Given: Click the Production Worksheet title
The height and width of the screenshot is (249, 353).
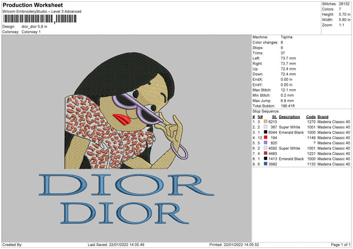Looking at the screenshot, I should pos(33,5).
